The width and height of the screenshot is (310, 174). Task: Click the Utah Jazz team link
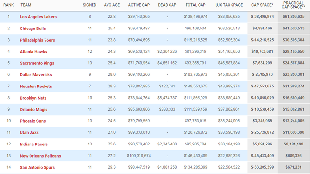29,133
